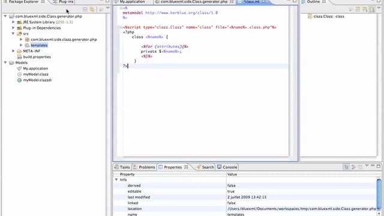Toggle Show Advanced Properties icon
The image size is (384, 216).
pos(353,167)
